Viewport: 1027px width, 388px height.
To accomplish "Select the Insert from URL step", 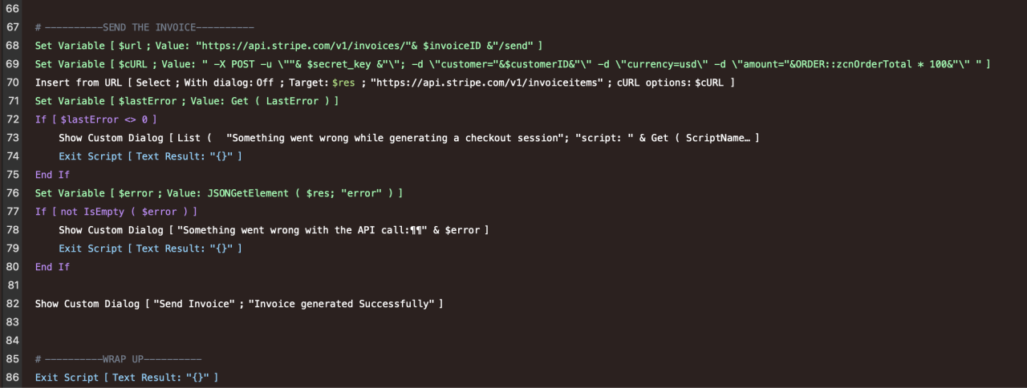I will click(x=385, y=83).
